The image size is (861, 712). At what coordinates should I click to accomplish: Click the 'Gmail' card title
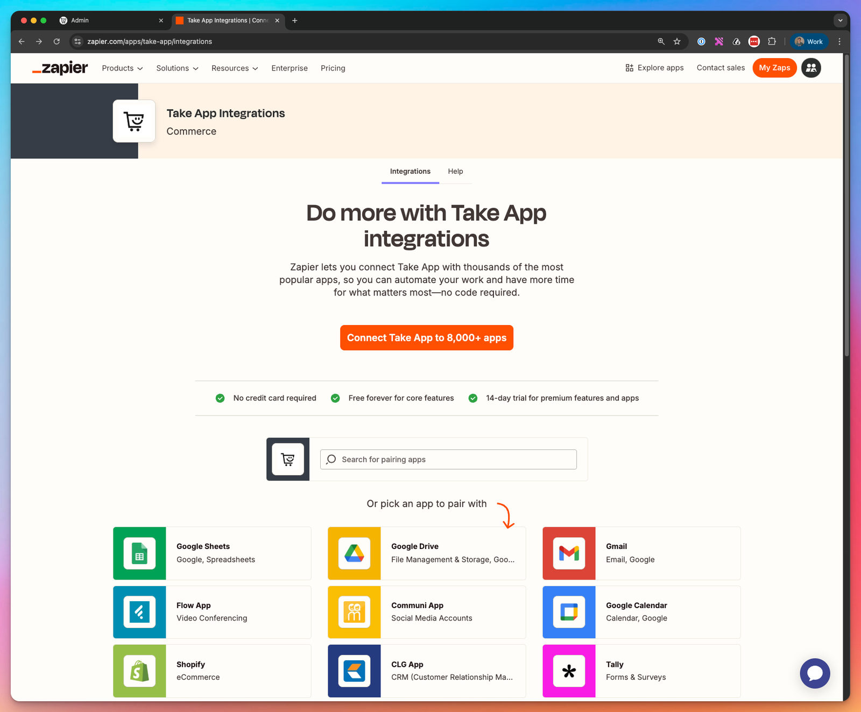pos(617,546)
